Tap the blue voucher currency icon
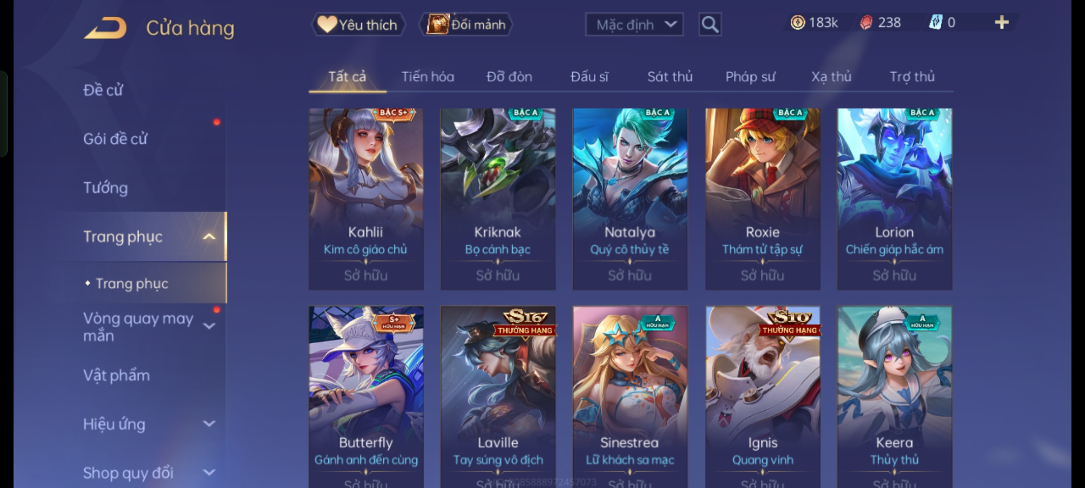Image resolution: width=1085 pixels, height=488 pixels. (x=935, y=23)
